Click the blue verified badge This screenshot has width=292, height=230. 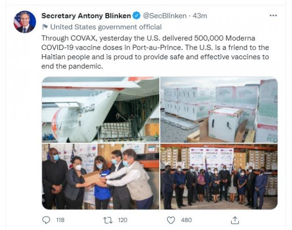136,16
